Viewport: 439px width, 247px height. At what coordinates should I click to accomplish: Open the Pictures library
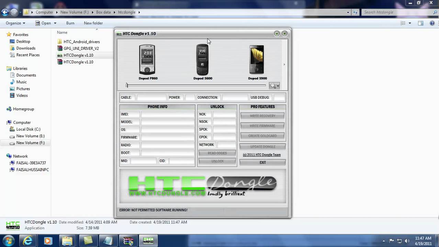coord(23,89)
